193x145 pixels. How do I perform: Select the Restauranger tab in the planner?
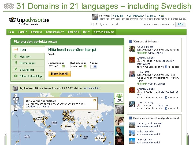click(x=28, y=63)
